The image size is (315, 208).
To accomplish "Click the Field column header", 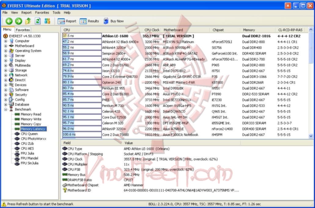I will click(91, 143).
